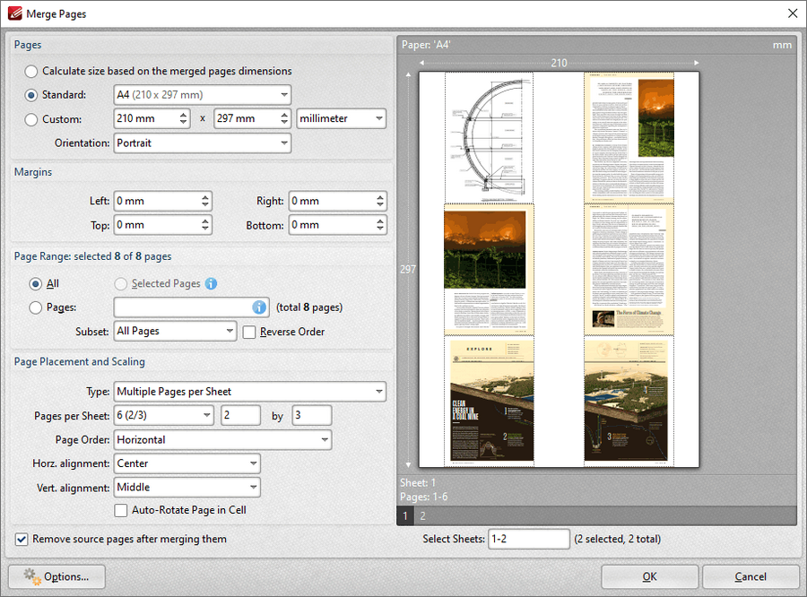Open the Pages per Sheet 6 (2/3) dropdown
Image resolution: width=807 pixels, height=597 pixels.
[164, 415]
